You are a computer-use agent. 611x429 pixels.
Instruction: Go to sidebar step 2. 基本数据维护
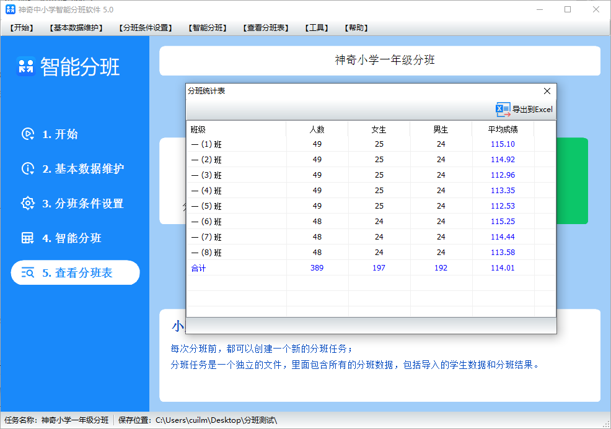[x=83, y=169]
